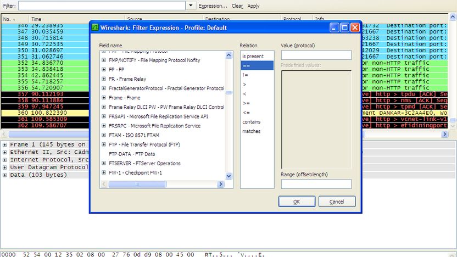Expand the FractalGeneratorProtocol node

[x=103, y=88]
